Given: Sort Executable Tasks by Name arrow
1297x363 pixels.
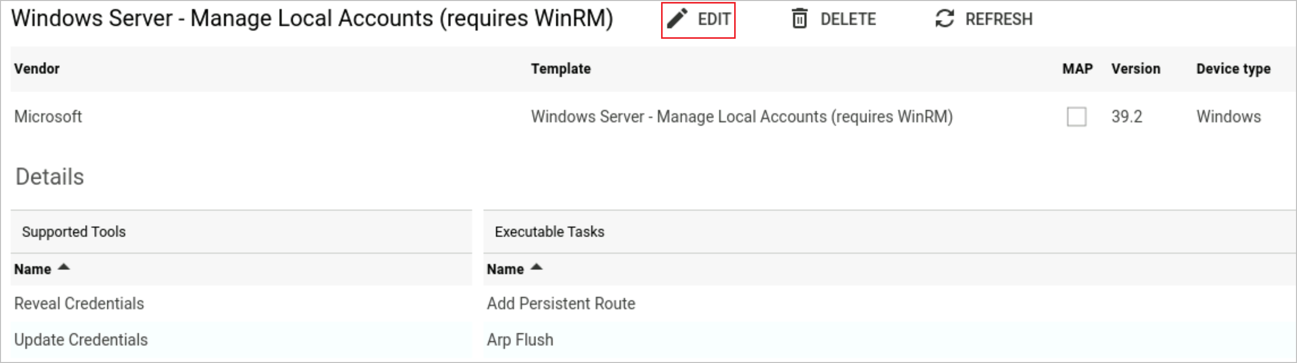Looking at the screenshot, I should tap(537, 267).
